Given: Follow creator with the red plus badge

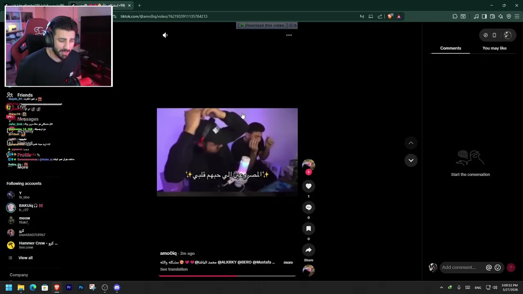Looking at the screenshot, I should pyautogui.click(x=308, y=172).
